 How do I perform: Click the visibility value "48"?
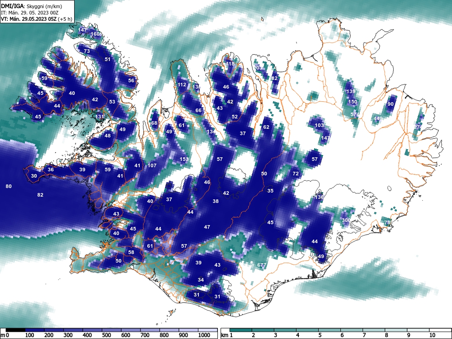click(x=108, y=136)
